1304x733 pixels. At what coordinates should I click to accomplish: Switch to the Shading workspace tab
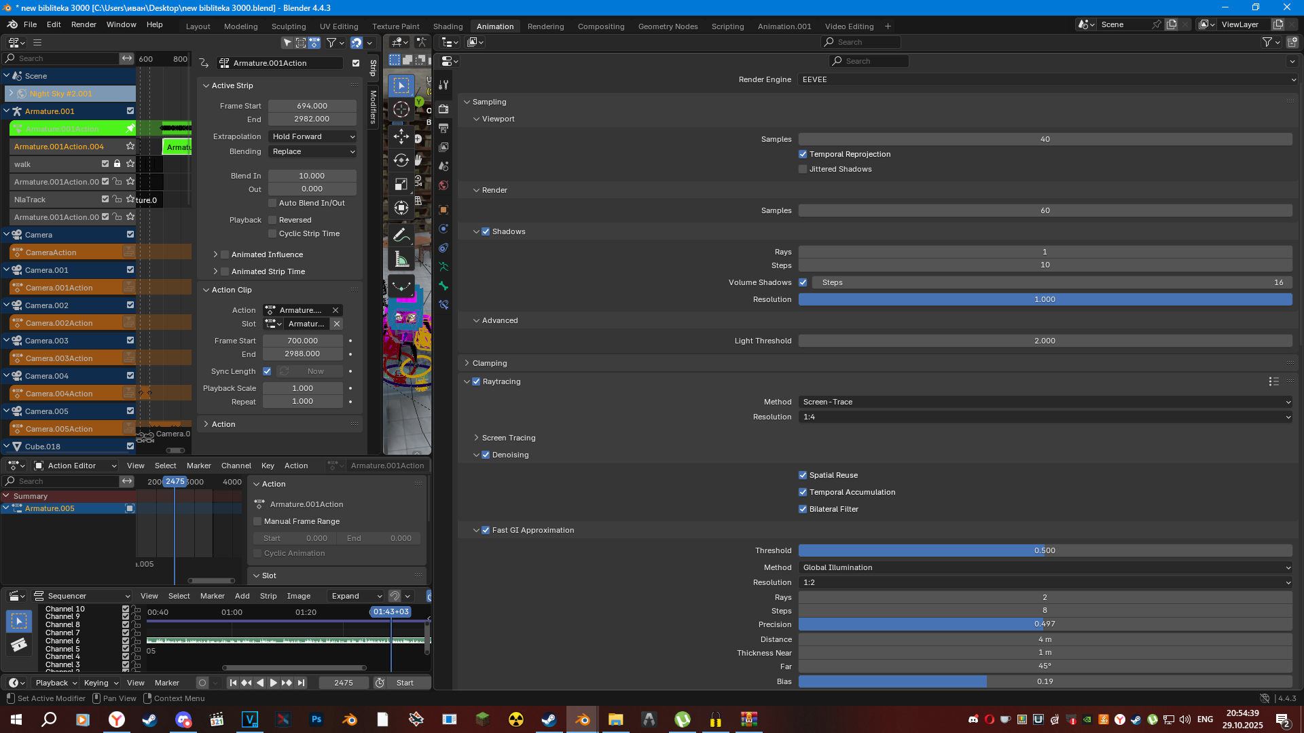(x=448, y=26)
